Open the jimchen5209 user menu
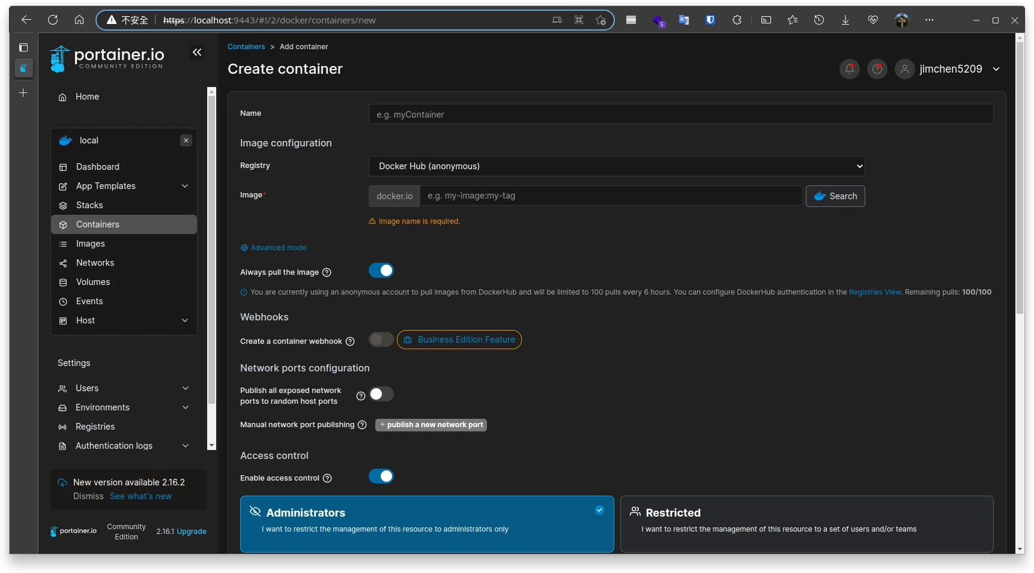This screenshot has width=1034, height=573. (x=950, y=69)
